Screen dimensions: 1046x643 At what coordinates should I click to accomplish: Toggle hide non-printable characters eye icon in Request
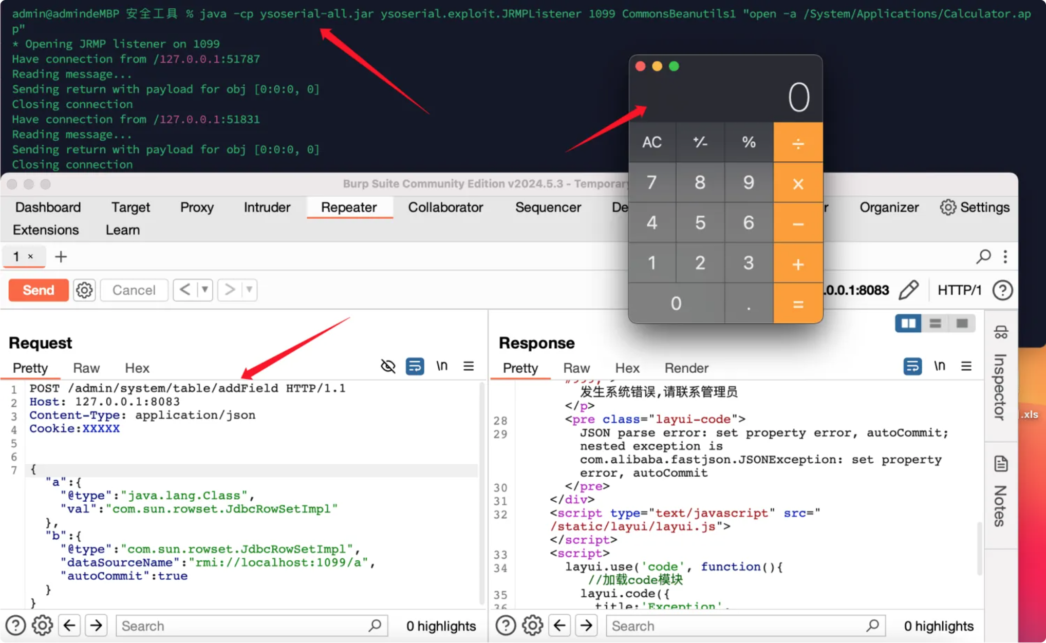388,366
